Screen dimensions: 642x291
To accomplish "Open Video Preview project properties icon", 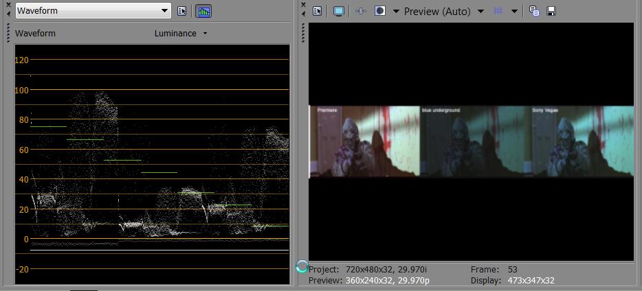I will pyautogui.click(x=318, y=12).
